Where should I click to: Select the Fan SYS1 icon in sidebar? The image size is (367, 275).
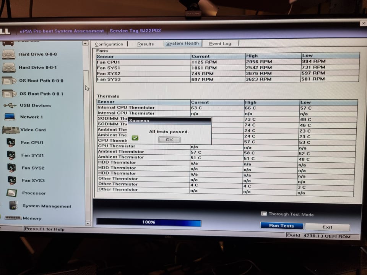11,155
